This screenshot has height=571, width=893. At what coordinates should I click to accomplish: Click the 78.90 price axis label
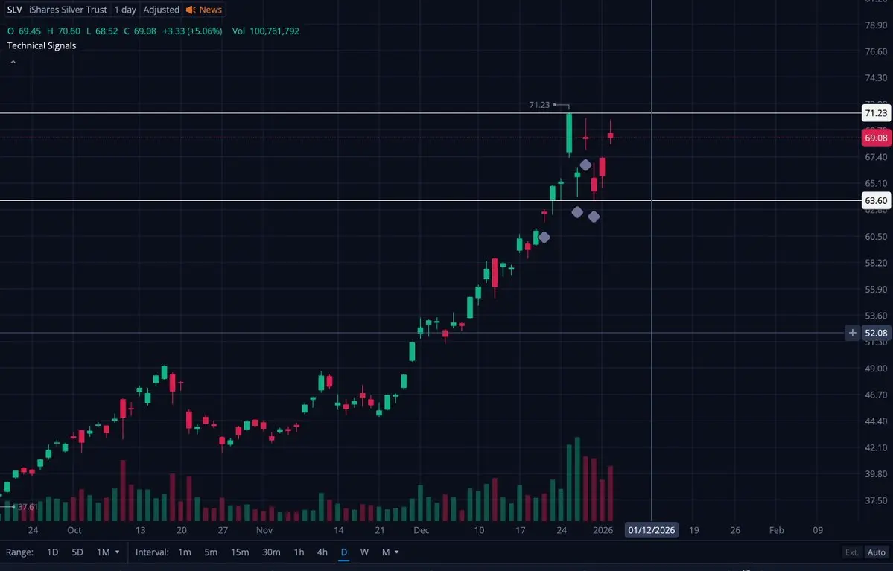point(876,25)
